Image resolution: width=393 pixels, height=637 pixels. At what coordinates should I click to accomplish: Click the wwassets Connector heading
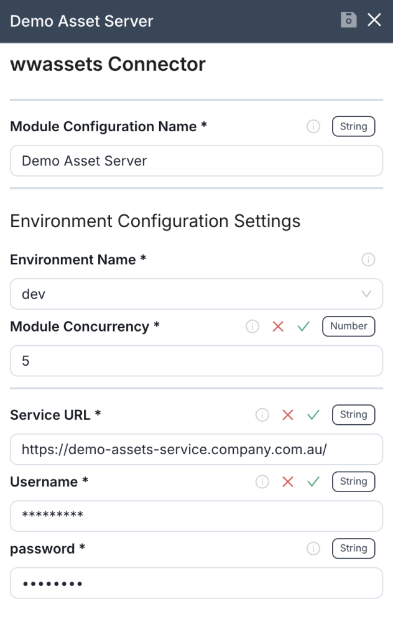pos(108,64)
